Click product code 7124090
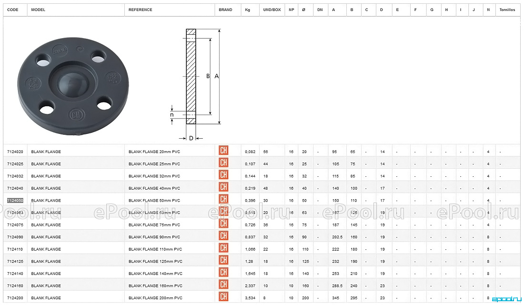This screenshot has width=524, height=305. 15,237
